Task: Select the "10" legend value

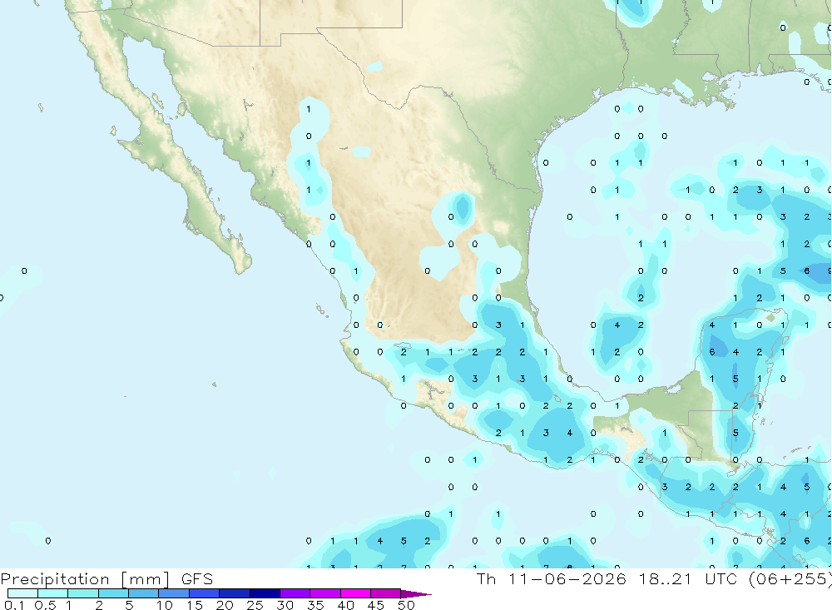Action: point(165,605)
